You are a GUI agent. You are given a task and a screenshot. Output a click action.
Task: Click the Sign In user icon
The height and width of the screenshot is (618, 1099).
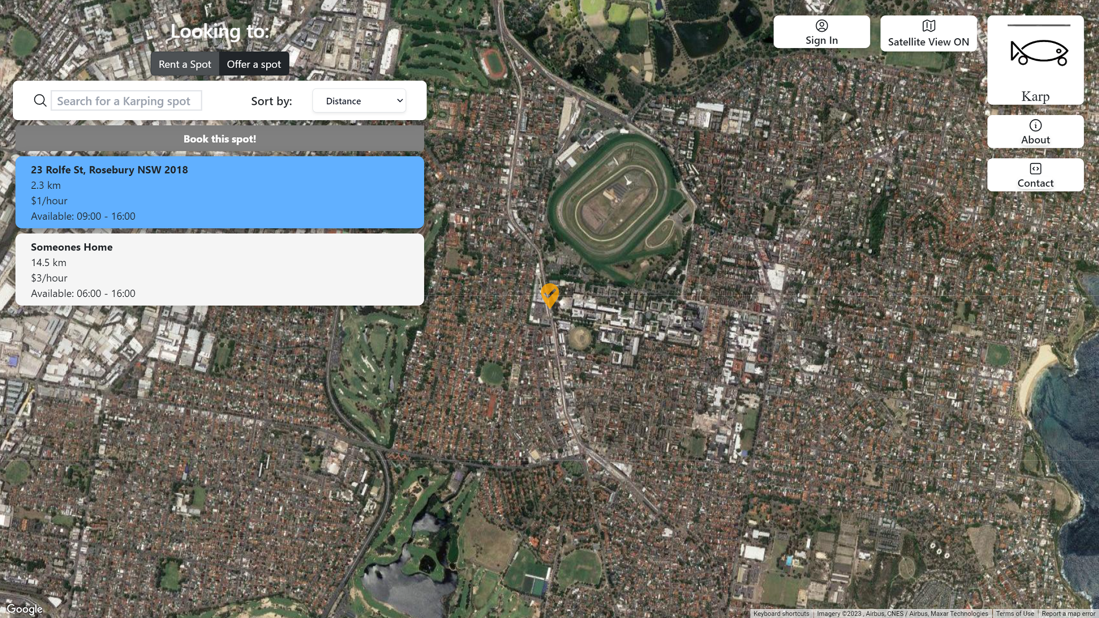[x=821, y=25]
